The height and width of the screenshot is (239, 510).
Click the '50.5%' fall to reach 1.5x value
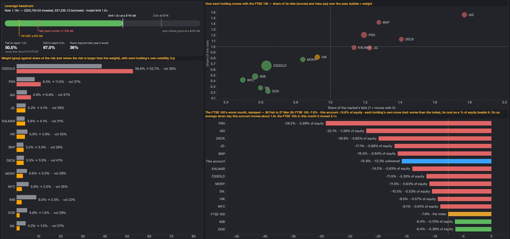(11, 47)
